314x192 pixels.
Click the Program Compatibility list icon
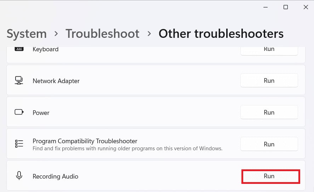pyautogui.click(x=19, y=144)
